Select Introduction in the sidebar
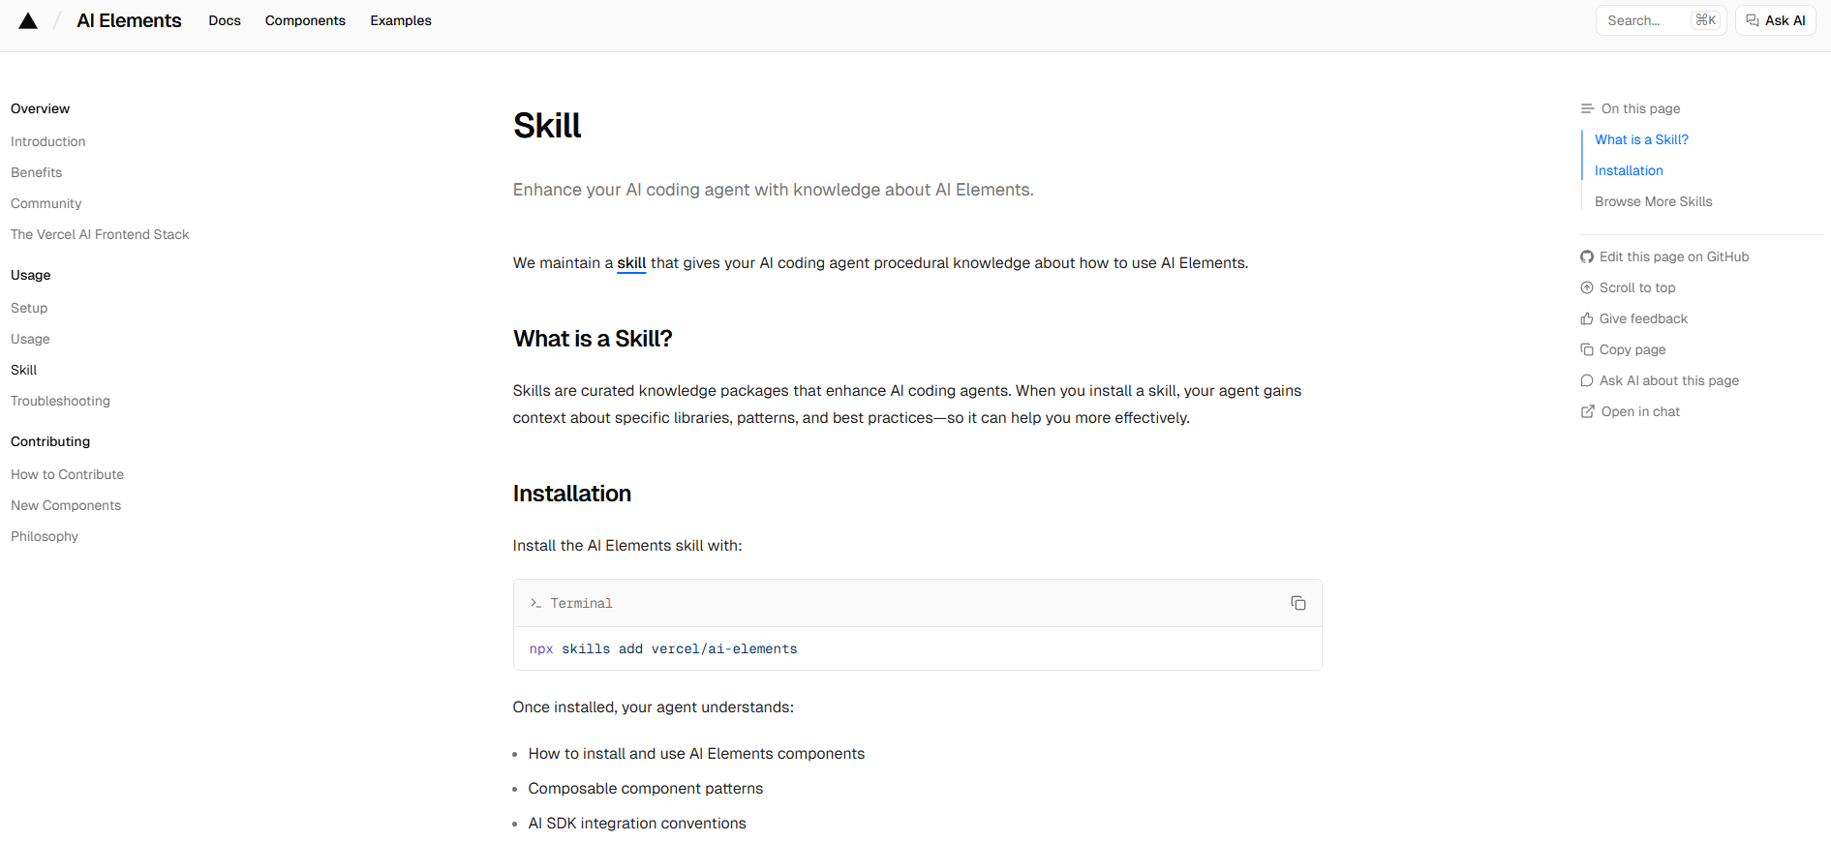Viewport: 1831px width, 842px height. 48,141
